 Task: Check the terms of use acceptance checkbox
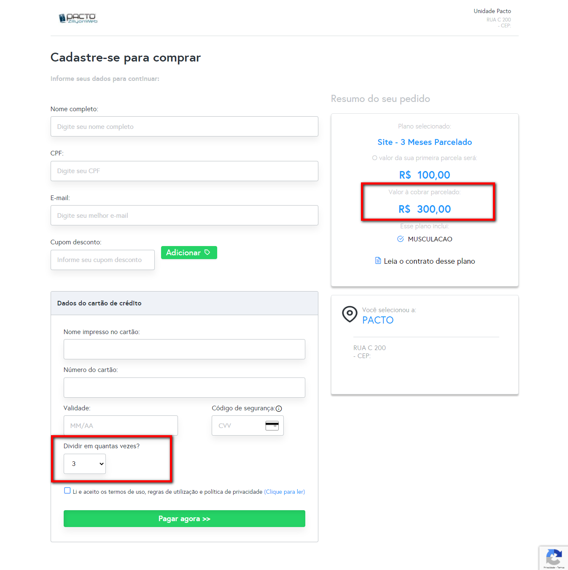pos(67,490)
